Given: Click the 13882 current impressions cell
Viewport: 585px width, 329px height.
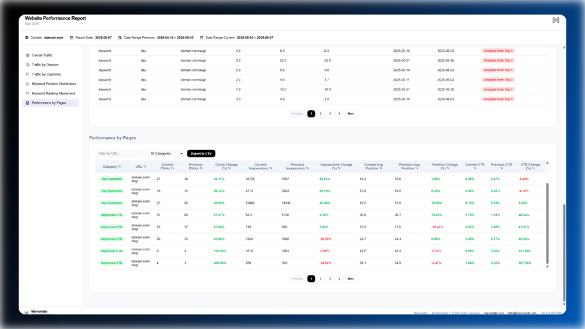Looking at the screenshot, I should click(250, 203).
